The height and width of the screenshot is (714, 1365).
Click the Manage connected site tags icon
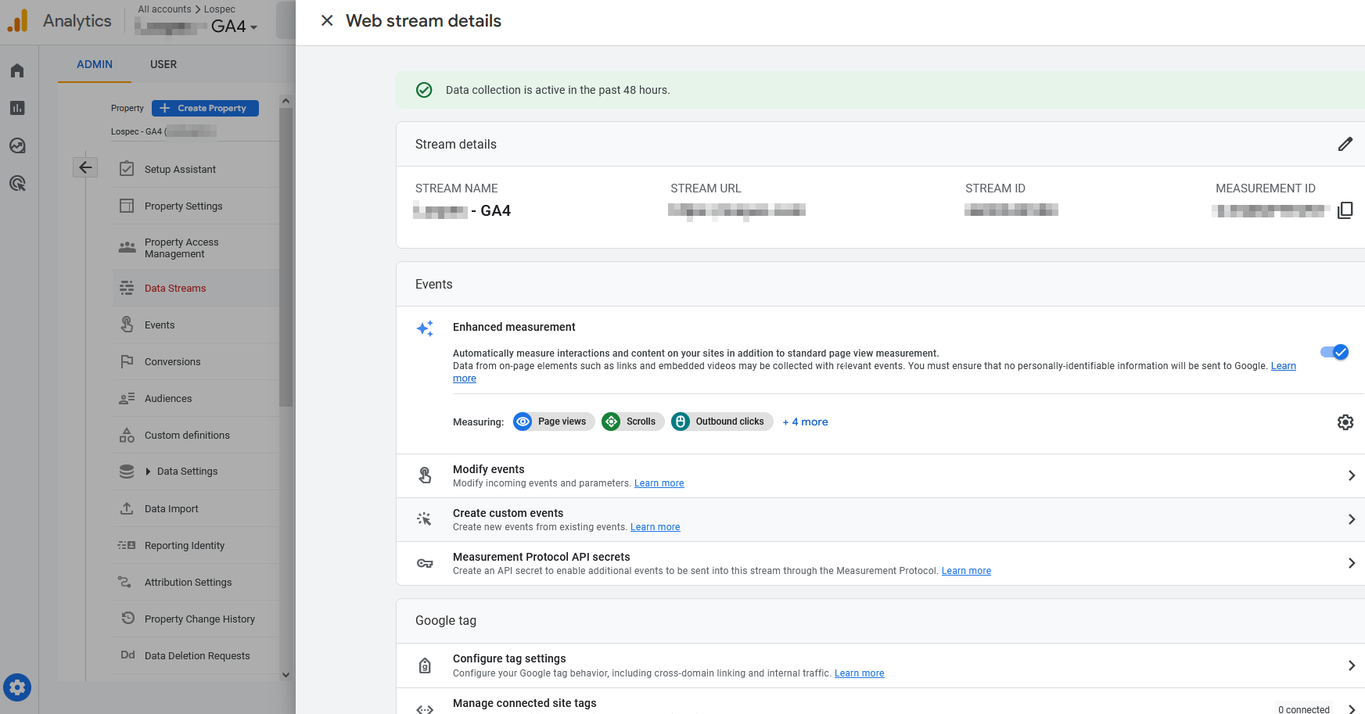pyautogui.click(x=425, y=709)
